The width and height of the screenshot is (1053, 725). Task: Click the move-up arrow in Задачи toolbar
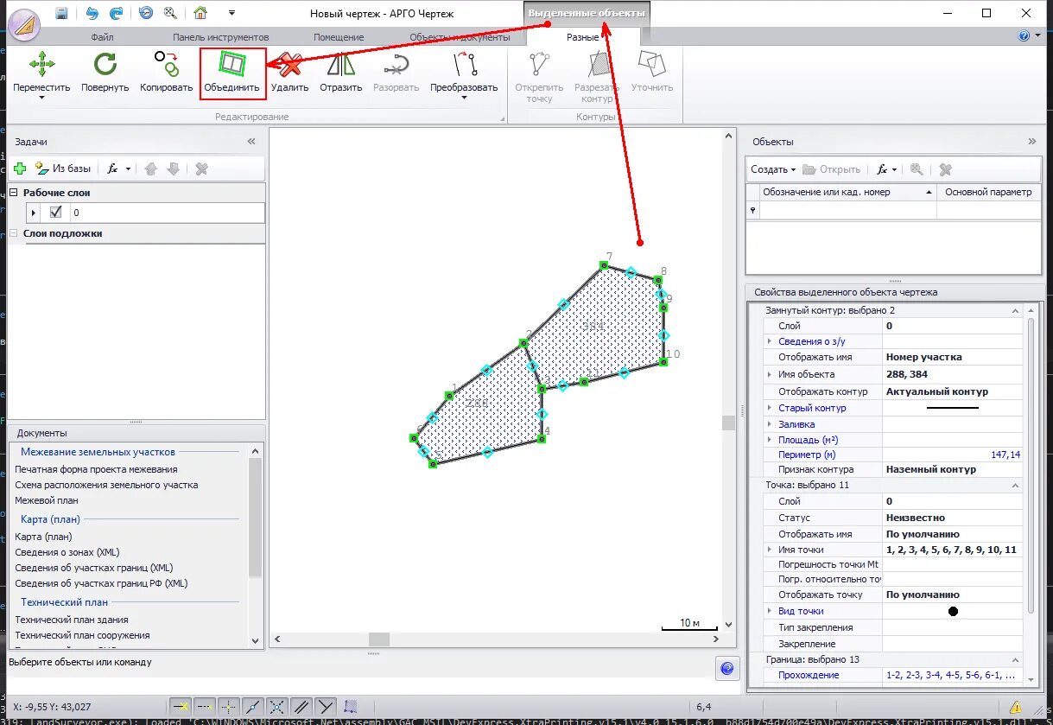click(151, 169)
